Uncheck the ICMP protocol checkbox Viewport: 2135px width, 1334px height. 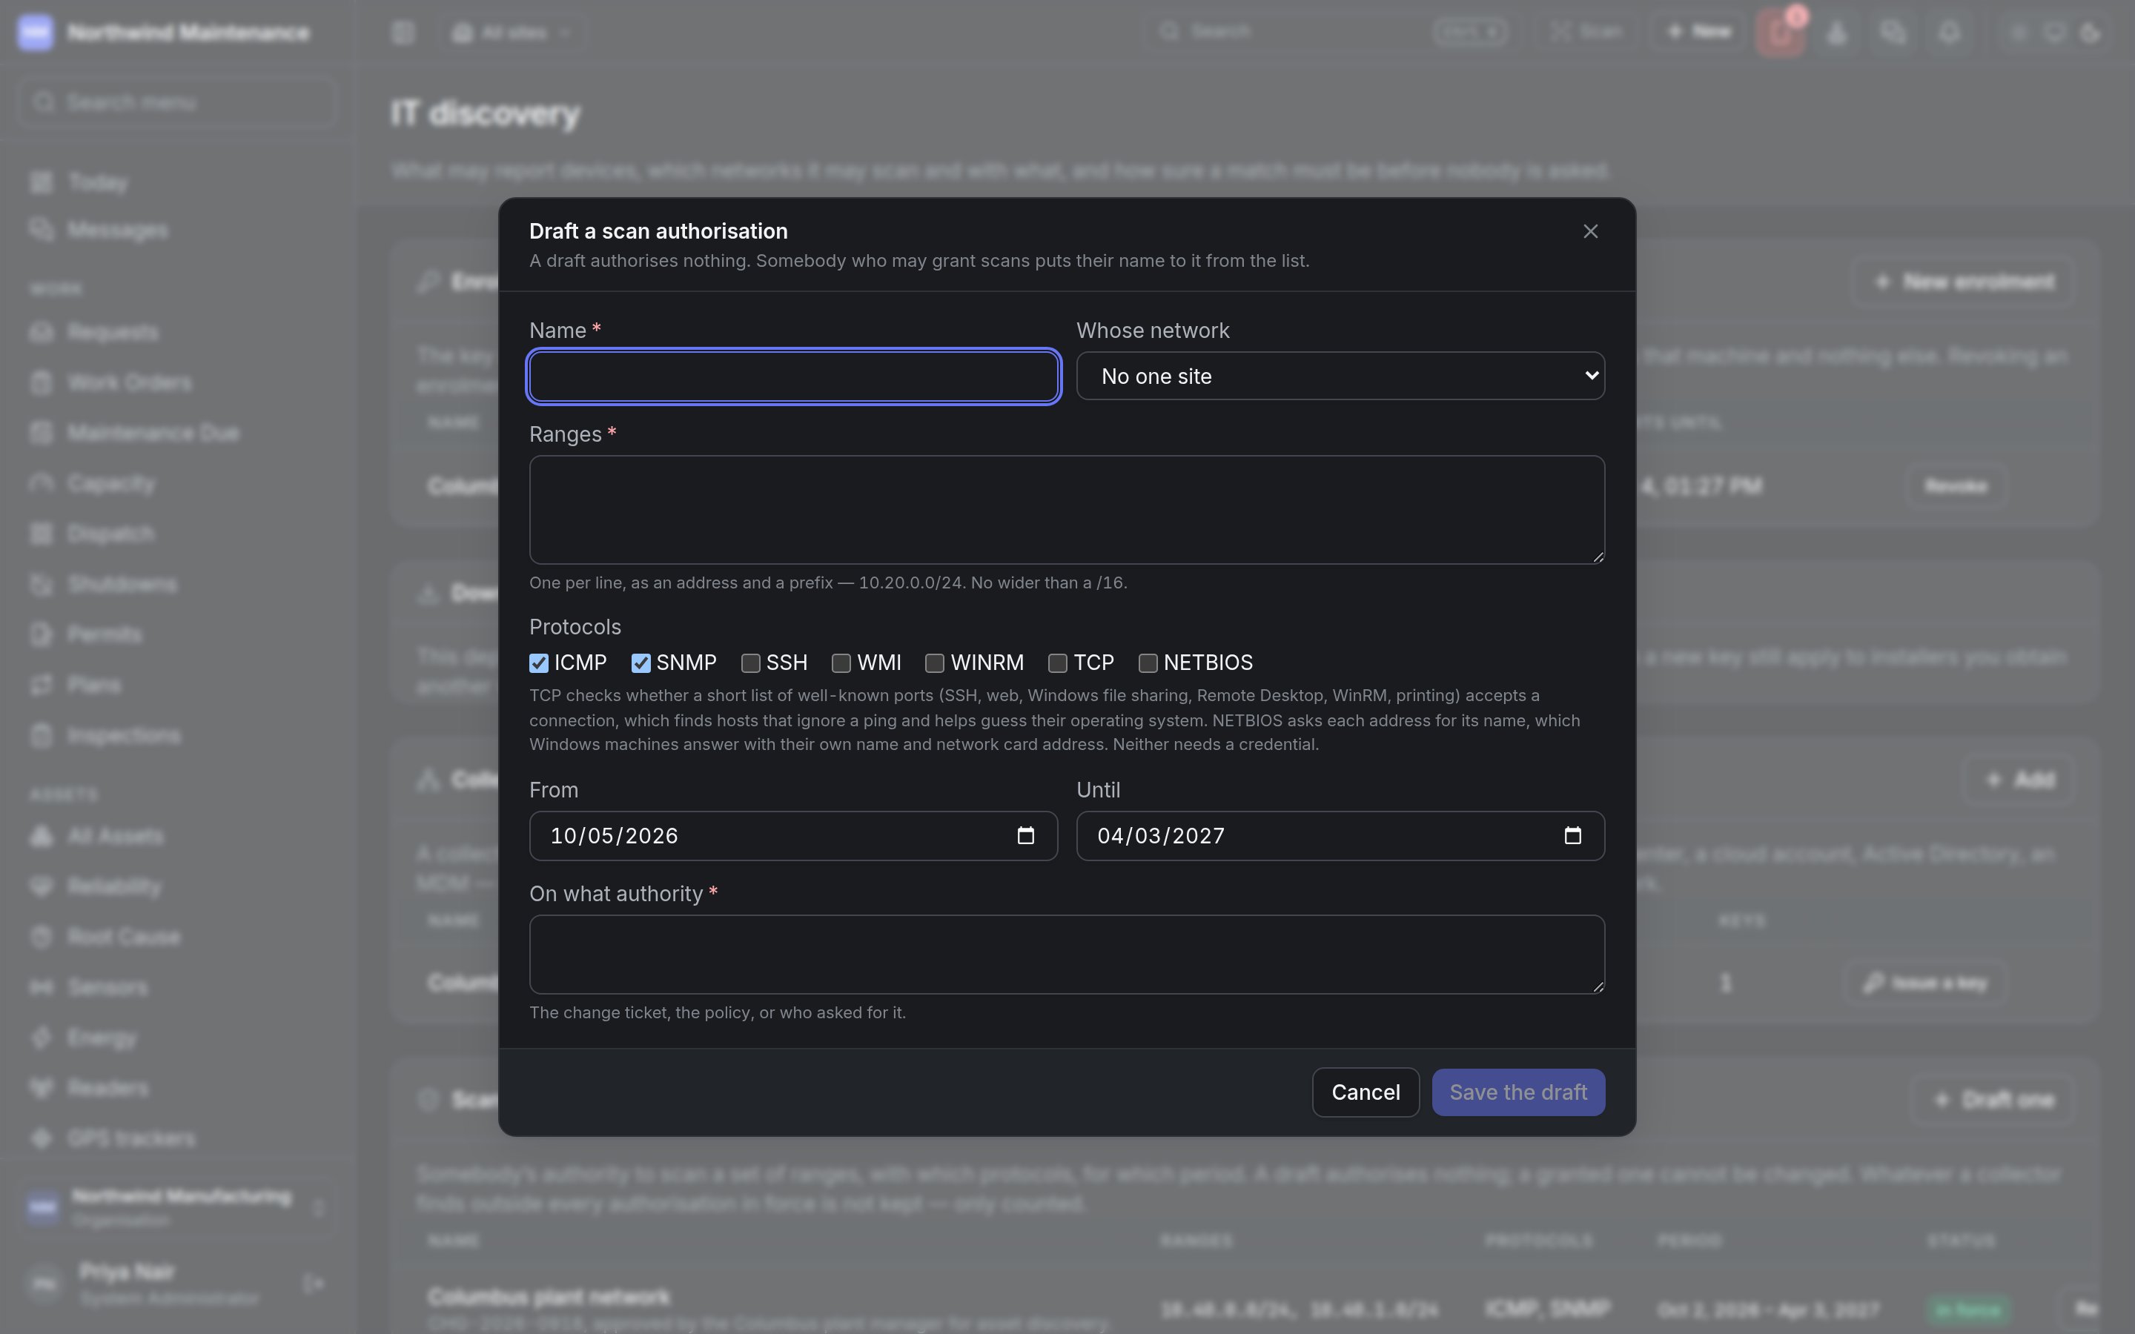pos(538,663)
